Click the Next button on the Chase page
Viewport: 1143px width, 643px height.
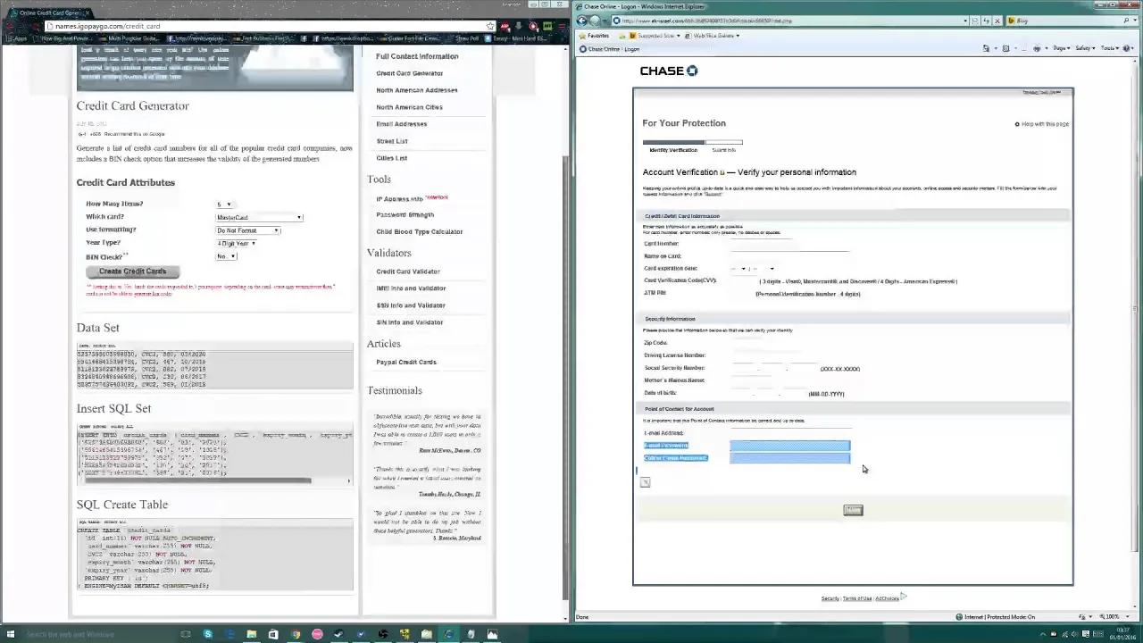pyautogui.click(x=853, y=510)
